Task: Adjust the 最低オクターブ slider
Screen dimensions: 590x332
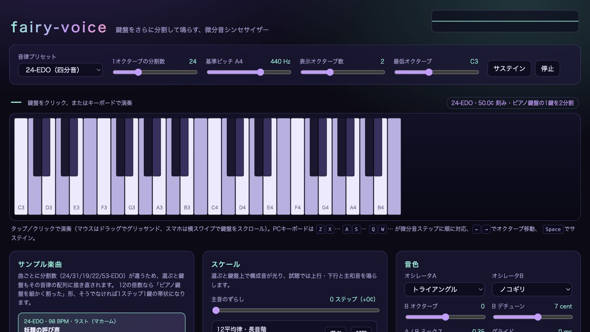Action: coord(437,72)
